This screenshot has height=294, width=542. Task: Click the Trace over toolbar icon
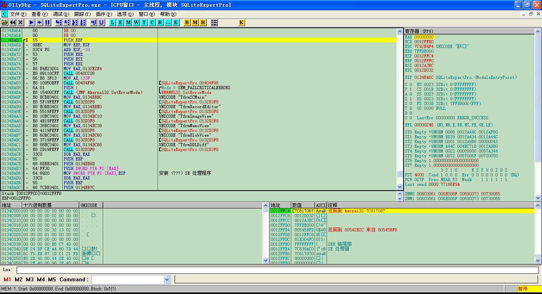click(x=83, y=23)
